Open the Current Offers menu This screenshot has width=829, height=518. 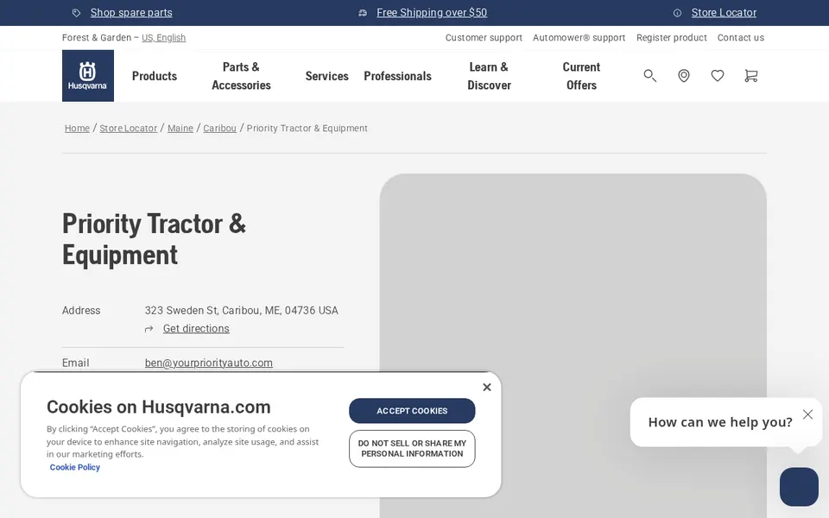click(x=581, y=76)
